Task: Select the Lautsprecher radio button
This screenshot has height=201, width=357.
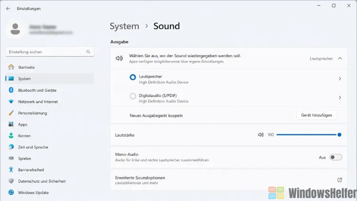Action: (133, 77)
